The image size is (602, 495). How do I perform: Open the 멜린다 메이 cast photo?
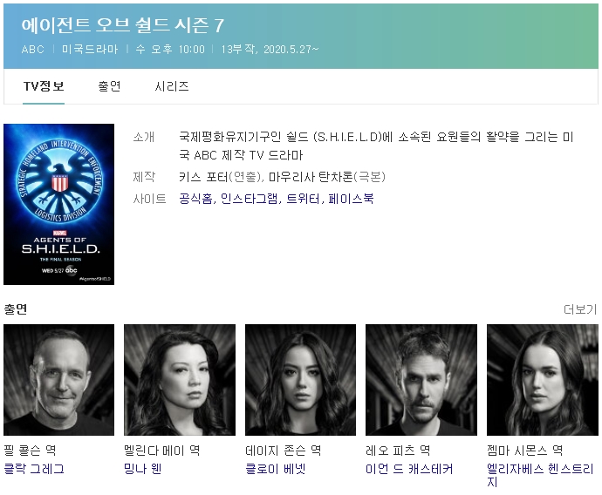click(x=180, y=380)
